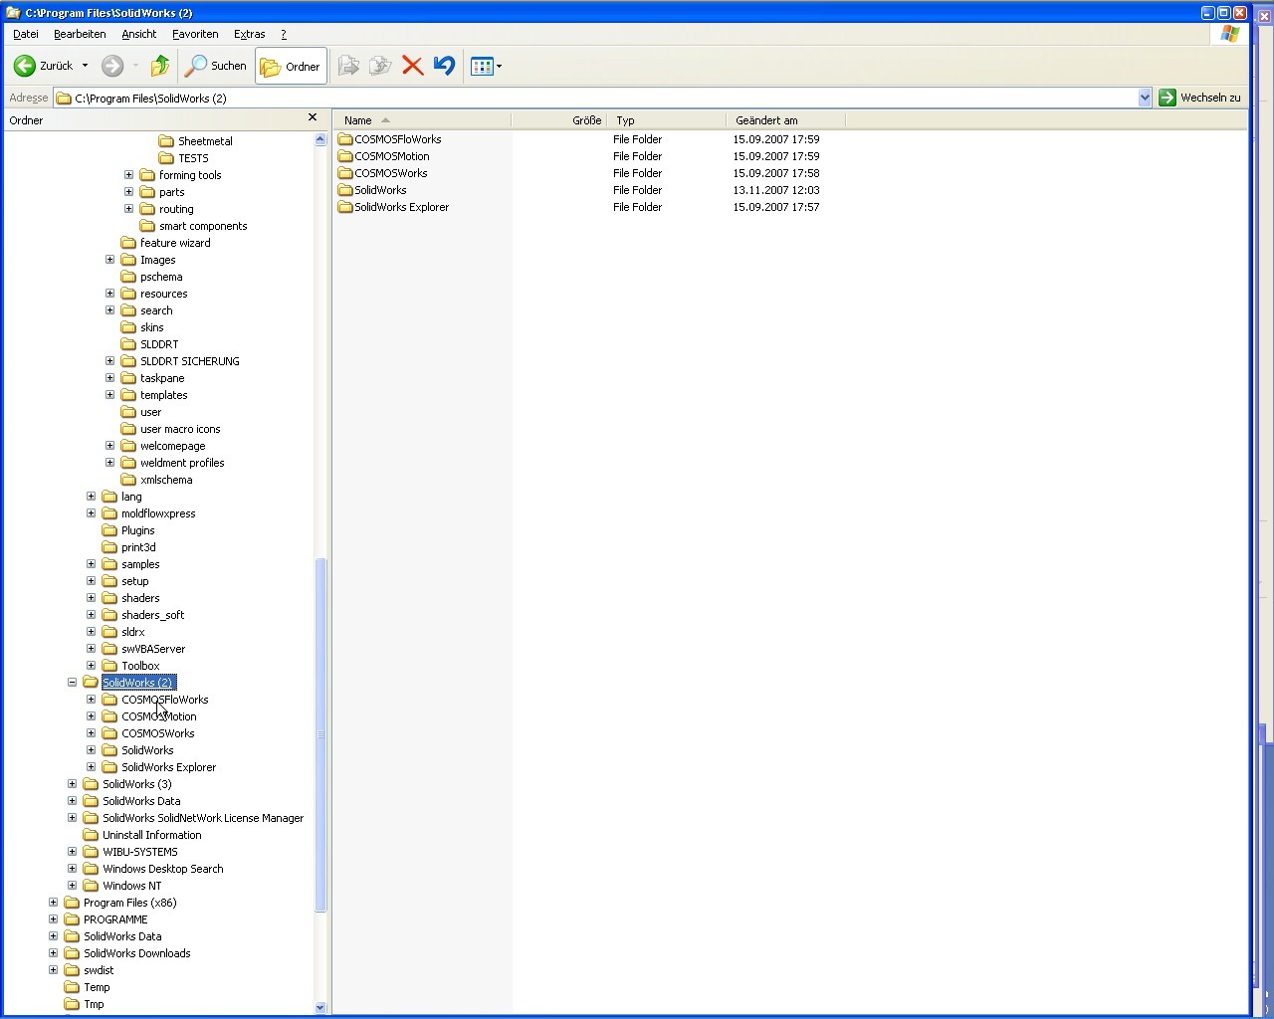Open the Ansicht menu
Viewport: 1274px width, 1019px height.
(x=139, y=34)
